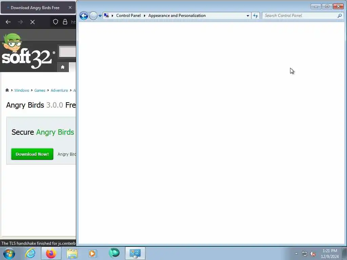This screenshot has height=260, width=347.
Task: Select Control Panel taskbar button
Action: 135,253
